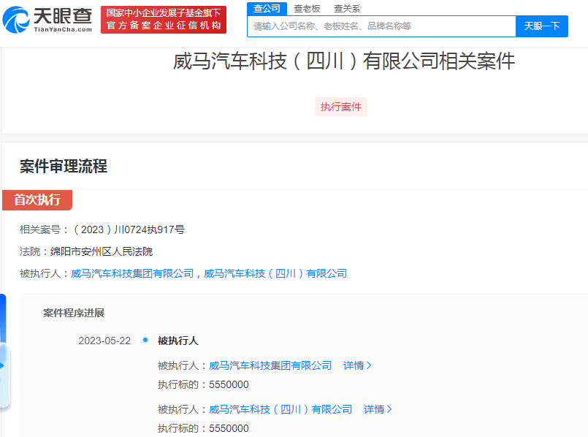The height and width of the screenshot is (437, 588).
Task: Click the court name 绵阳市安州区人民法院
Action: pos(102,251)
